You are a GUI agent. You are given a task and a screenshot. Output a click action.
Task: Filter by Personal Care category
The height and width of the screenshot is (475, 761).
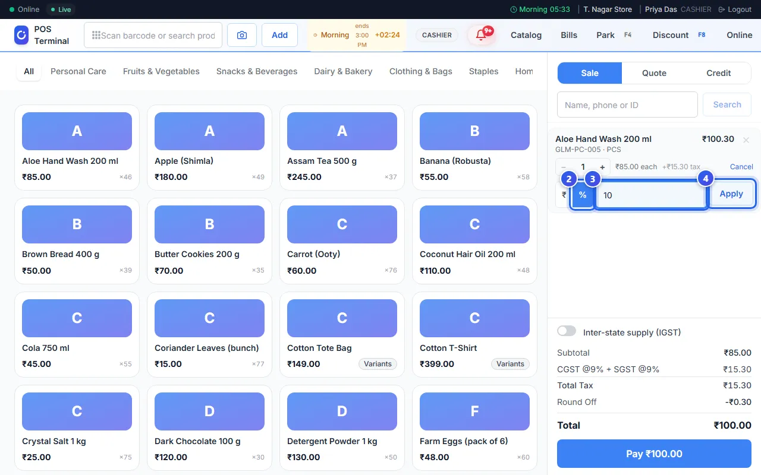point(78,71)
